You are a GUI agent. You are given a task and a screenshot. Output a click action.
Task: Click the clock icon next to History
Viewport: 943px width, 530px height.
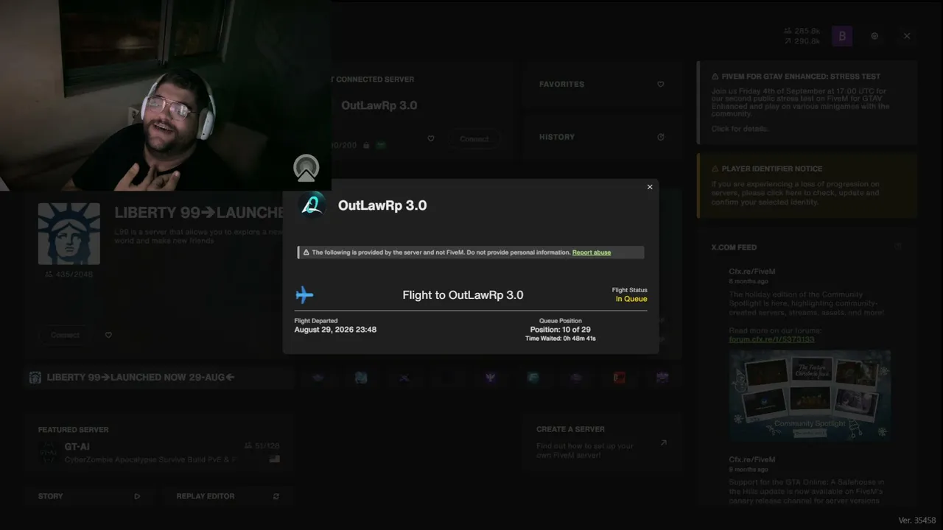click(660, 137)
